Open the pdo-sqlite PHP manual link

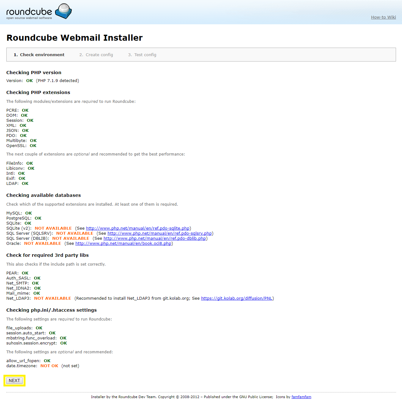pos(138,228)
